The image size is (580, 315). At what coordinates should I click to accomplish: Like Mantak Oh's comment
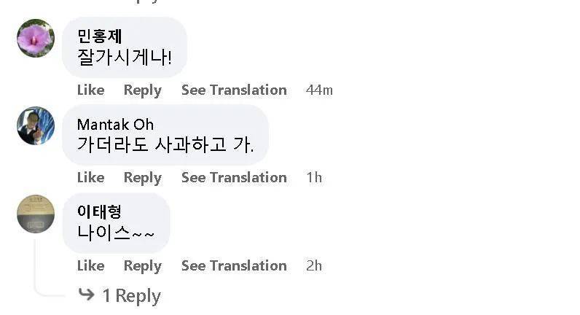click(x=90, y=177)
